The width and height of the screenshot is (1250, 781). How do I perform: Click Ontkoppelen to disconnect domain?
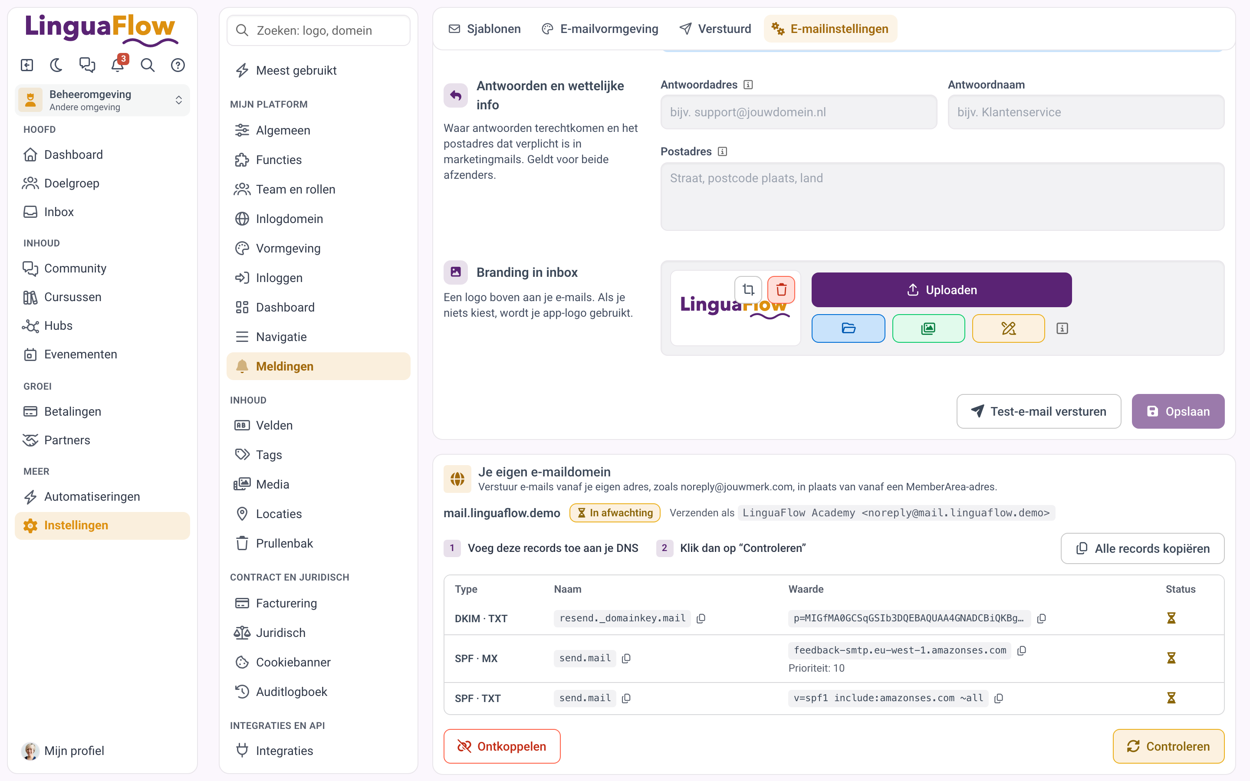click(x=502, y=746)
